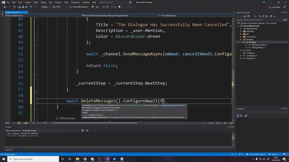
Task: Open the Debug configuration dropdown
Action: point(46,7)
